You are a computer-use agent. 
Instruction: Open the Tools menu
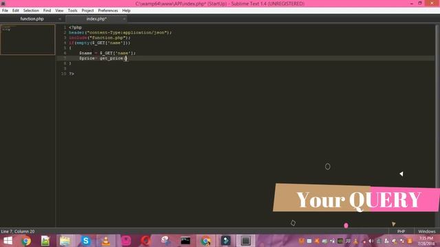click(72, 11)
